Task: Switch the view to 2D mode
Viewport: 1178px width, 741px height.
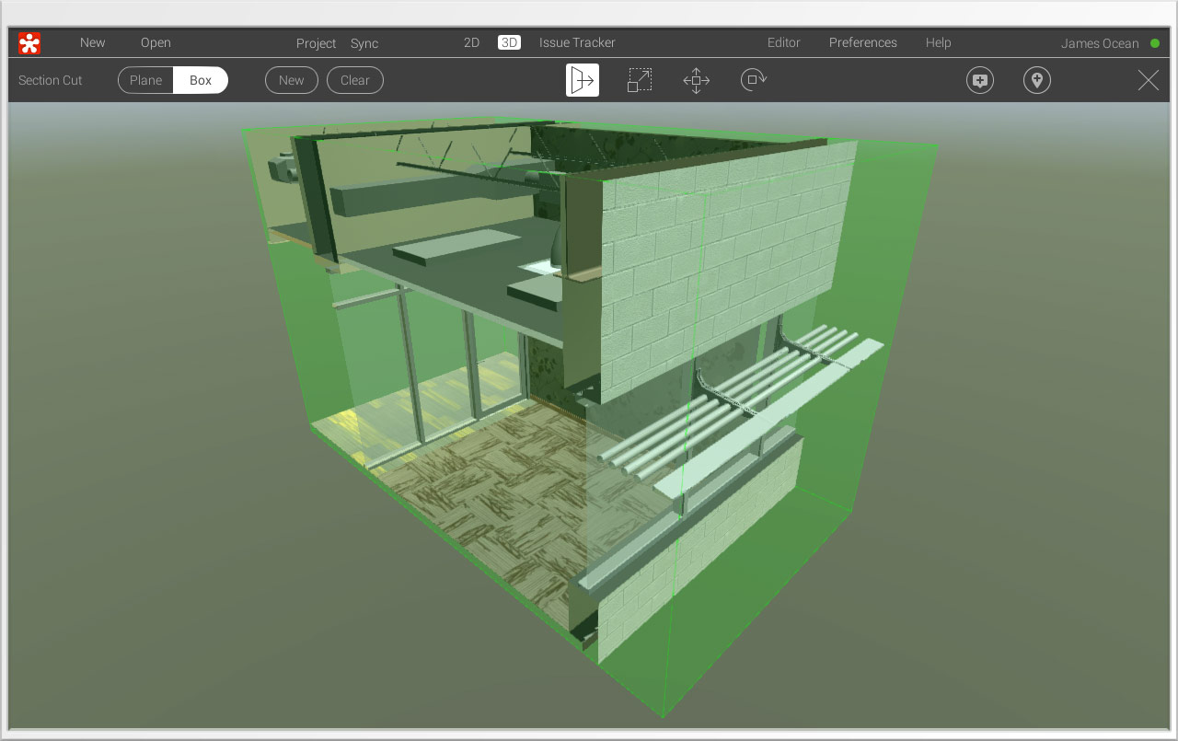Action: (471, 42)
